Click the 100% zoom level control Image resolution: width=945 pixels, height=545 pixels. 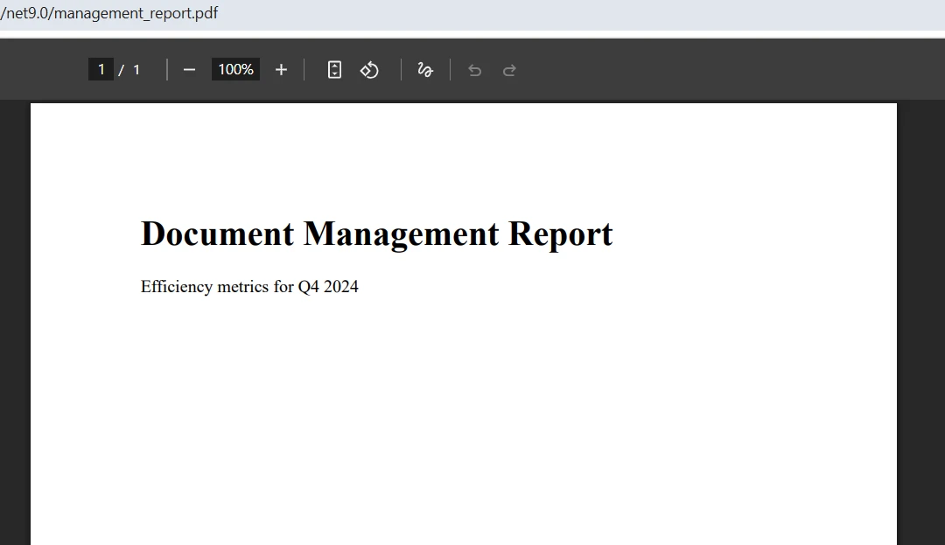click(x=234, y=69)
